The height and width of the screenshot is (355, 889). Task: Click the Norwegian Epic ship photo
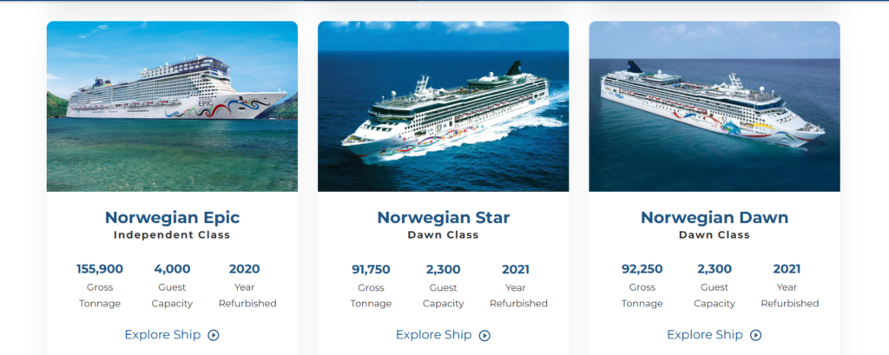(x=172, y=106)
